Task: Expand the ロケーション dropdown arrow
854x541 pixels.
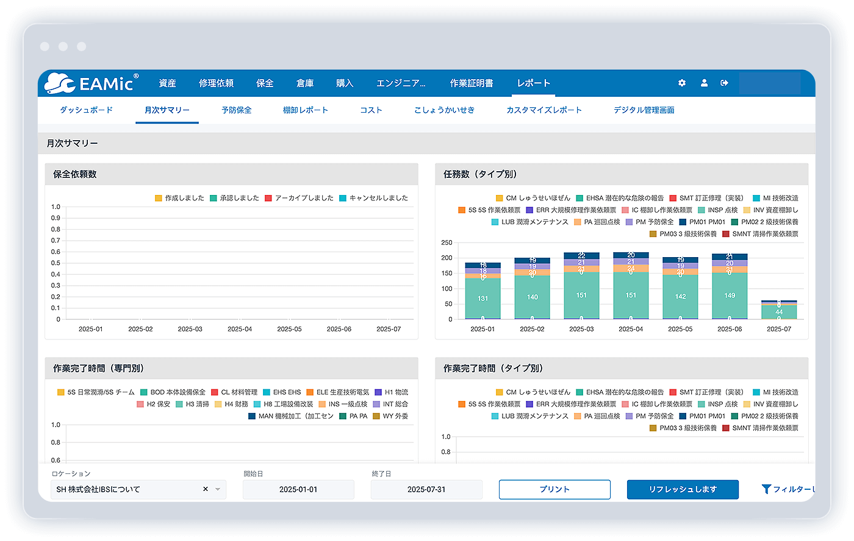Action: (218, 490)
